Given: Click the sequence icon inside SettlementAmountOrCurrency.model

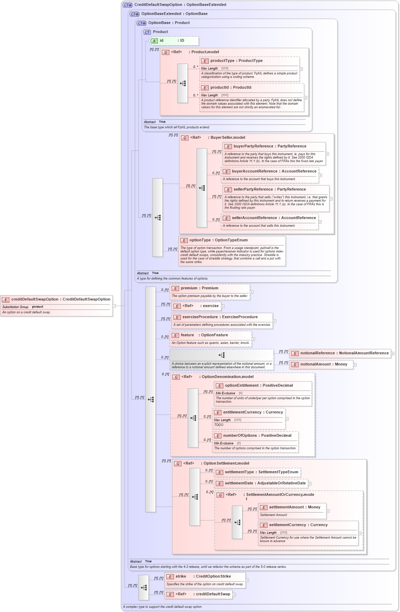Looking at the screenshot, I should 237,522.
